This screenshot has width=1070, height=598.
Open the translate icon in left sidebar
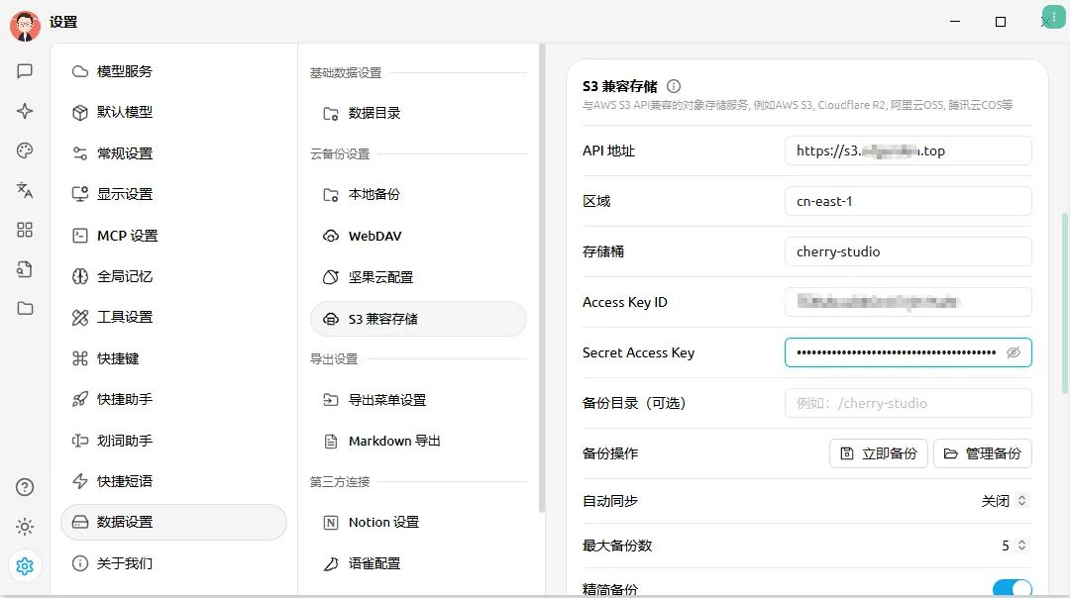point(25,190)
